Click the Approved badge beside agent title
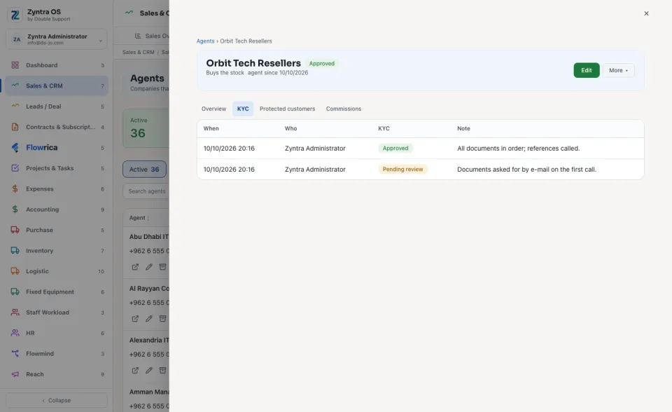 coord(322,64)
